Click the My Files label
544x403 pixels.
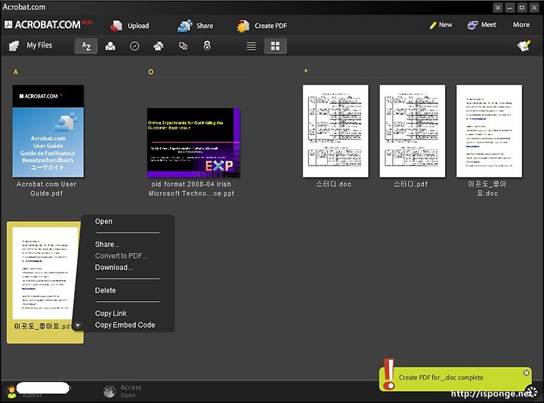point(39,45)
